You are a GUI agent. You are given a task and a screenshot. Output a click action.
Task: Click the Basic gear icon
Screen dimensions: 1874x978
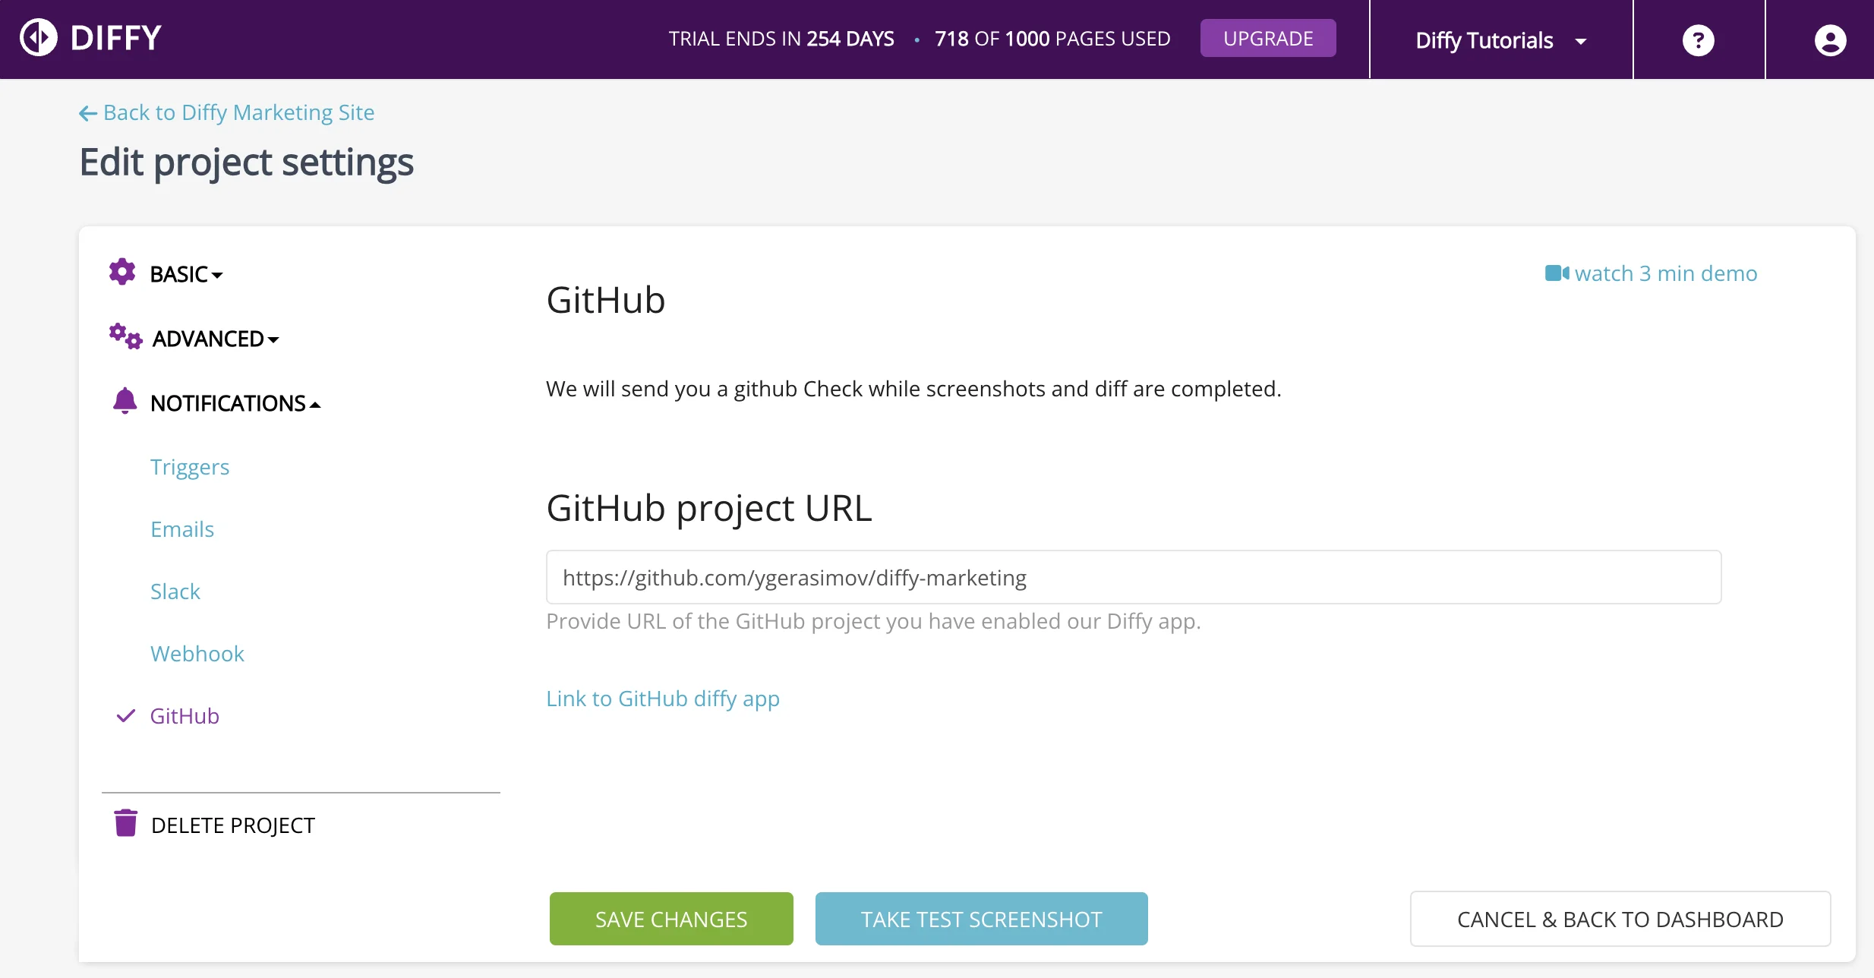(122, 272)
